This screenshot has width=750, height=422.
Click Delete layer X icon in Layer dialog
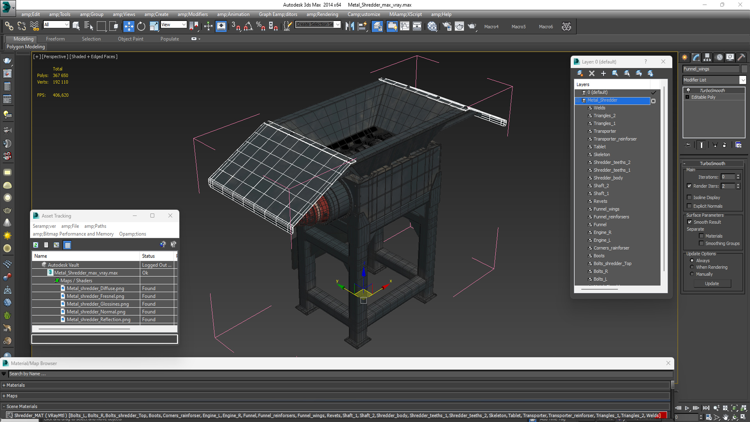[592, 73]
